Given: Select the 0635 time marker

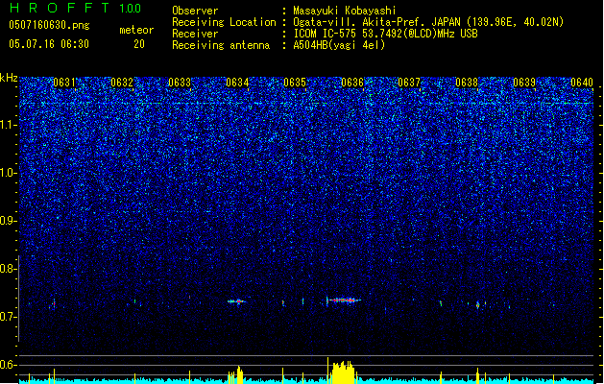Looking at the screenshot, I should [295, 83].
